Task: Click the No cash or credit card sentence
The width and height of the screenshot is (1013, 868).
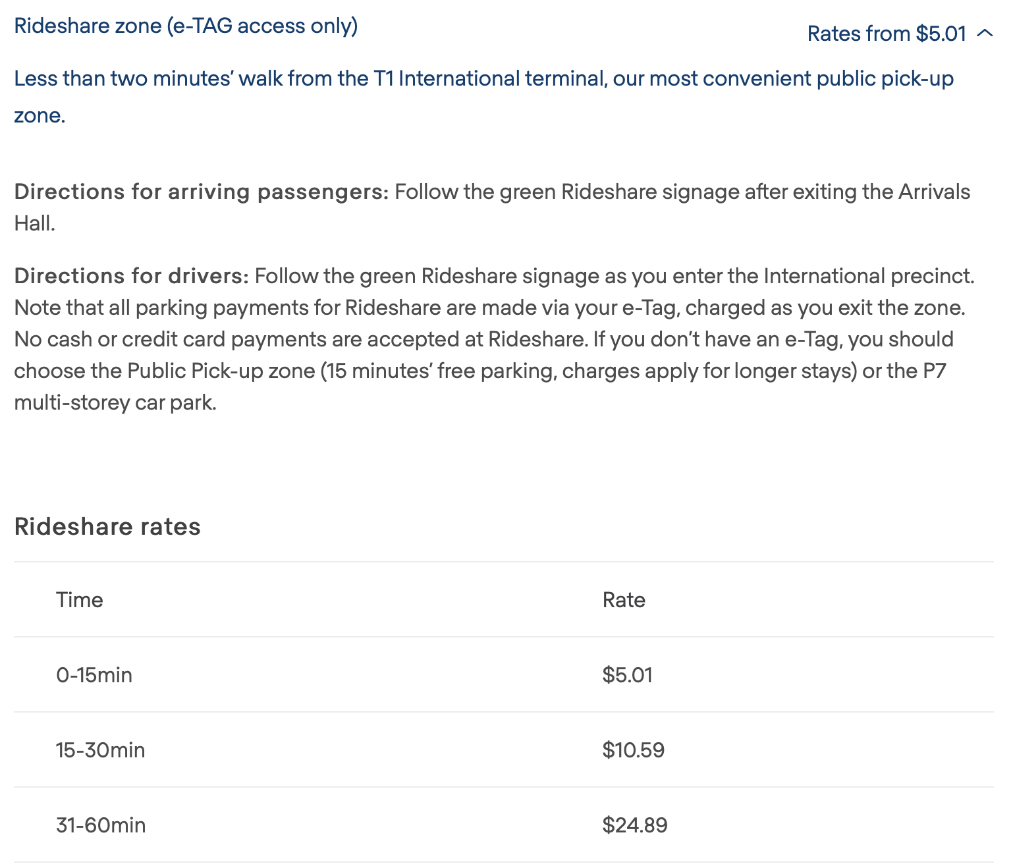Action: 300,339
